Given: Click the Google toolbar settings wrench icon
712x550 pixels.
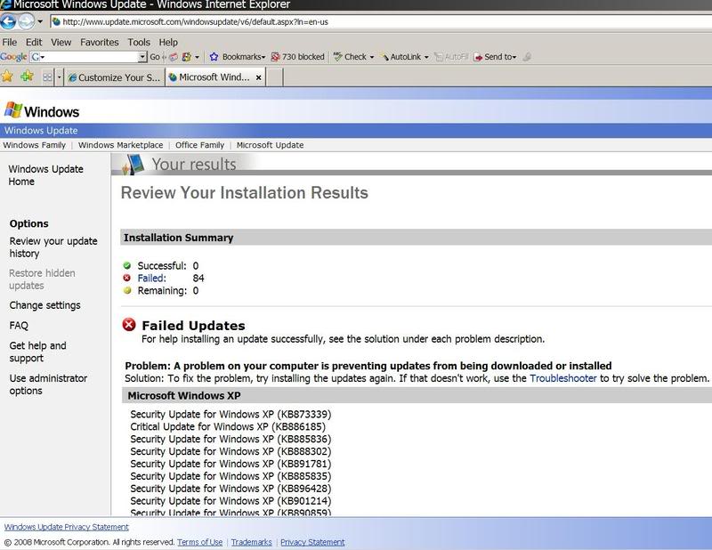Looking at the screenshot, I should click(x=527, y=57).
